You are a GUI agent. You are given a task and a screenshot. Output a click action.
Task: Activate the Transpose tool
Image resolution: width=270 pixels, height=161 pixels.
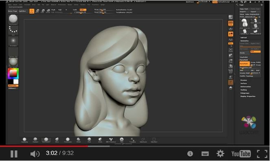coord(132,140)
